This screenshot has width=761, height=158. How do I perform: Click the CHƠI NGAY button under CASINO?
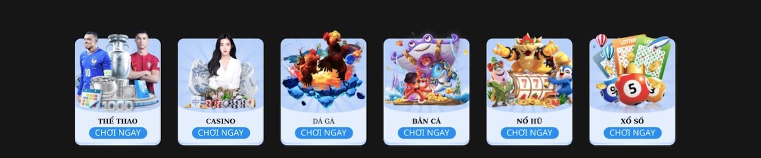click(221, 133)
